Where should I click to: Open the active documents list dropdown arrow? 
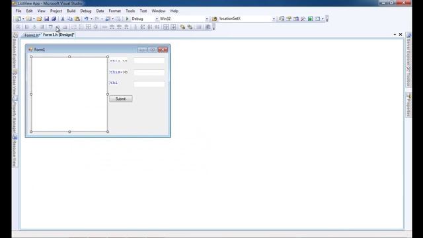(395, 34)
